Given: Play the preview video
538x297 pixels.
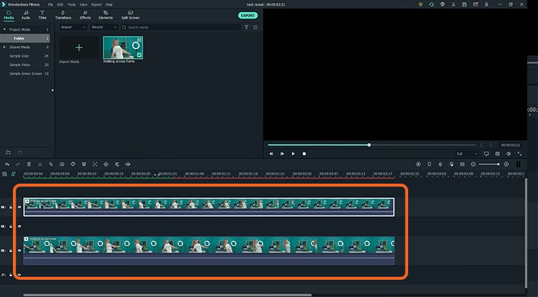Looking at the screenshot, I should click(293, 154).
